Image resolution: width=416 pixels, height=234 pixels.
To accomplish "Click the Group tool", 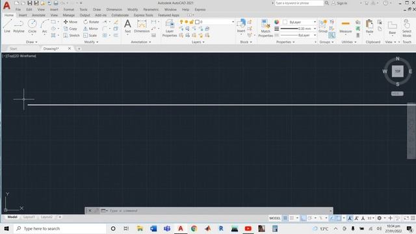I will (323, 26).
